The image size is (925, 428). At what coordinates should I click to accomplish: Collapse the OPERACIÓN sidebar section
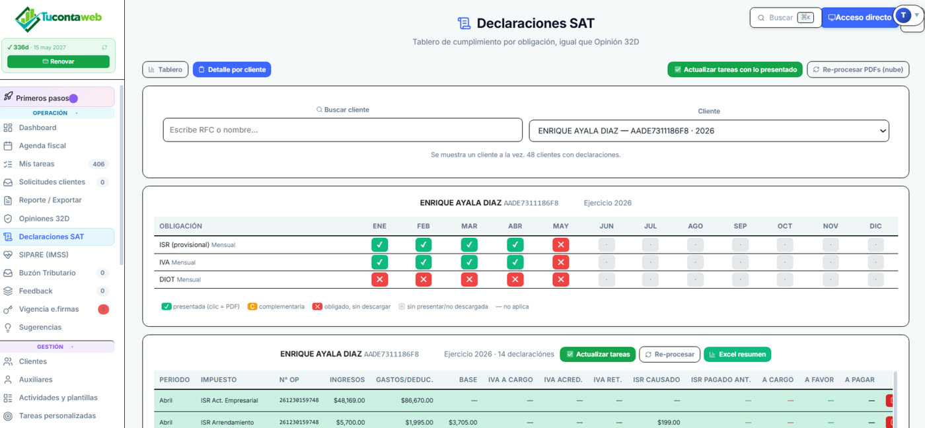pos(57,113)
